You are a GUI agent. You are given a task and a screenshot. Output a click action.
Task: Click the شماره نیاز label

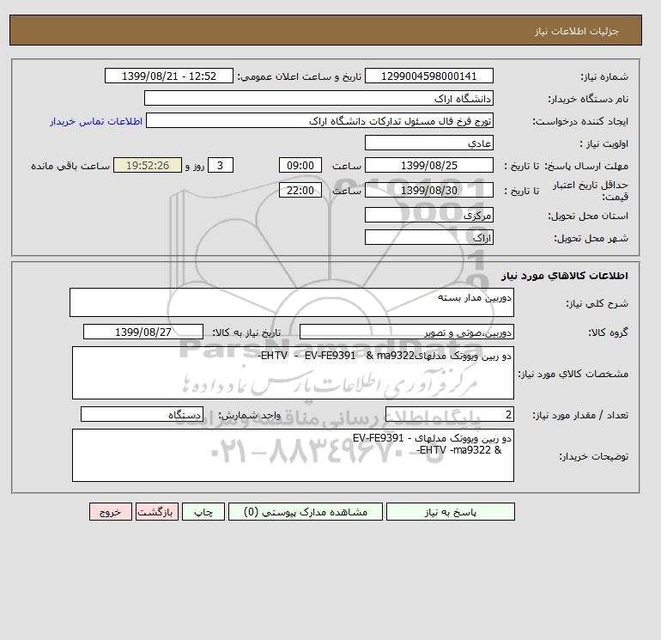[604, 76]
